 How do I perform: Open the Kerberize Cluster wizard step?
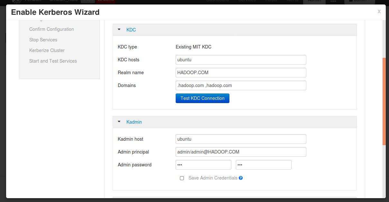click(47, 50)
